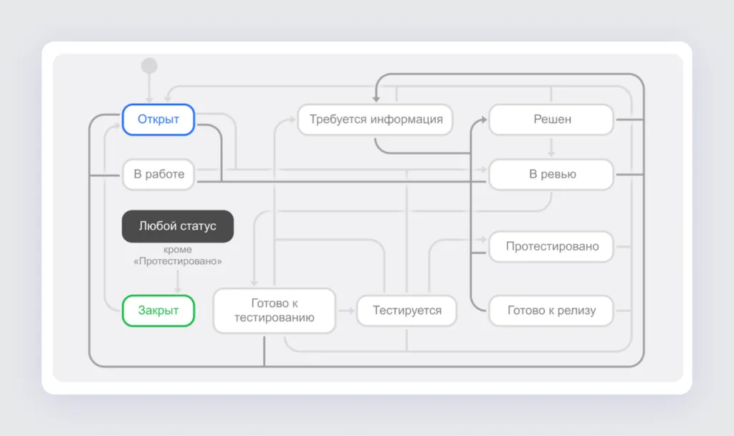Click the "Решен" status node
This screenshot has width=734, height=436.
pos(551,120)
